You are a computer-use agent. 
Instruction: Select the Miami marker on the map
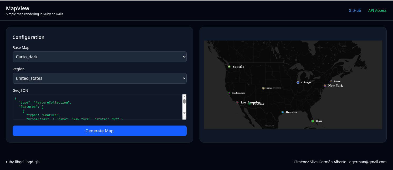[313, 121]
